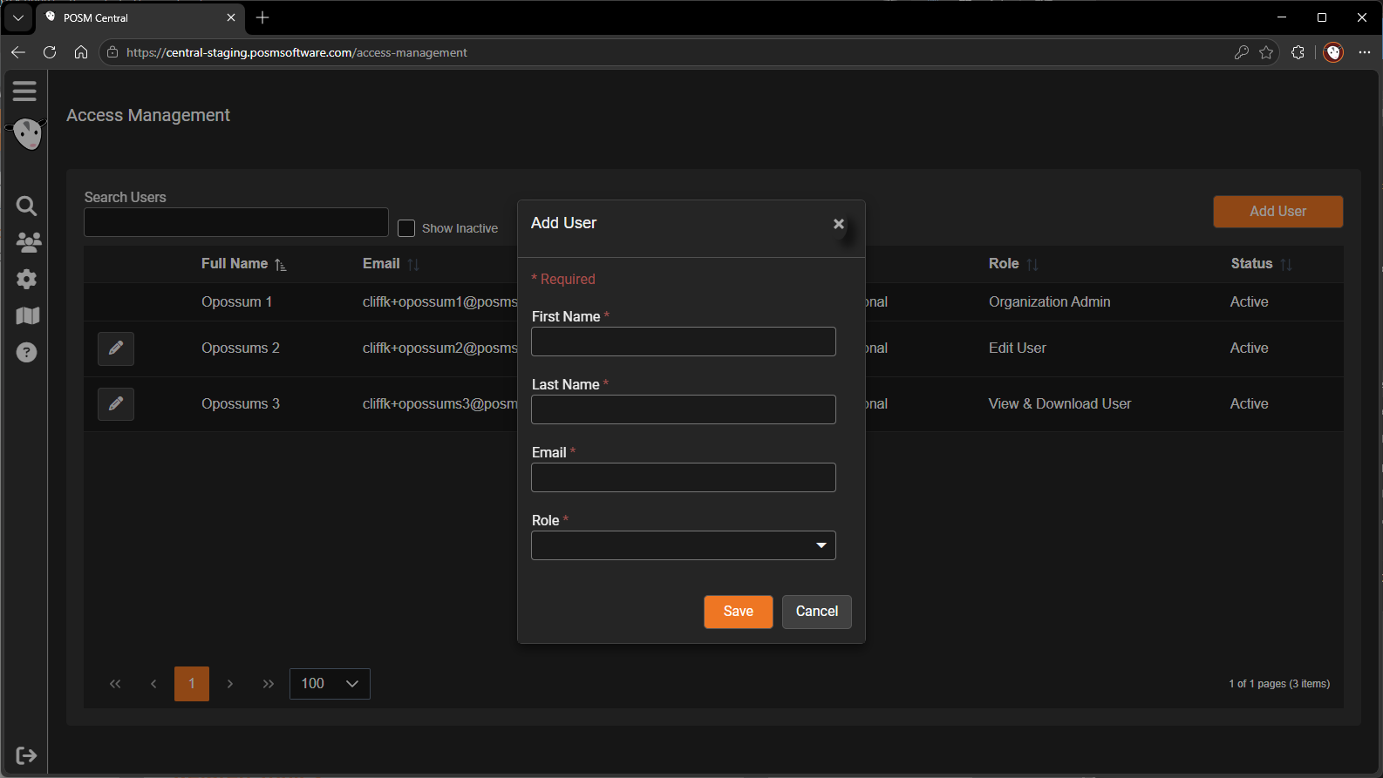This screenshot has width=1383, height=778.
Task: Focus the Last Name field
Action: [684, 409]
